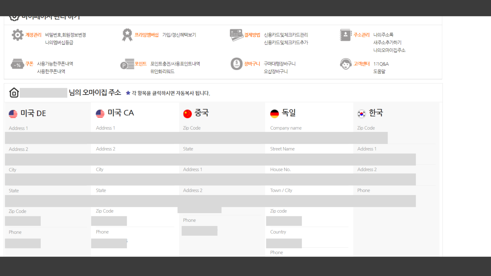Click the US flag next to 미국 CA
The image size is (491, 276).
click(x=100, y=113)
